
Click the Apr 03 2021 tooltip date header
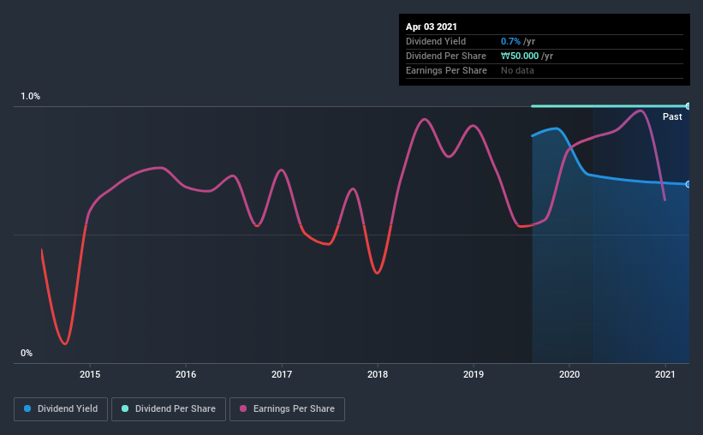pyautogui.click(x=432, y=27)
